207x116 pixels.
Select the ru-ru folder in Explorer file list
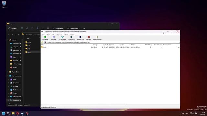tap(33, 52)
